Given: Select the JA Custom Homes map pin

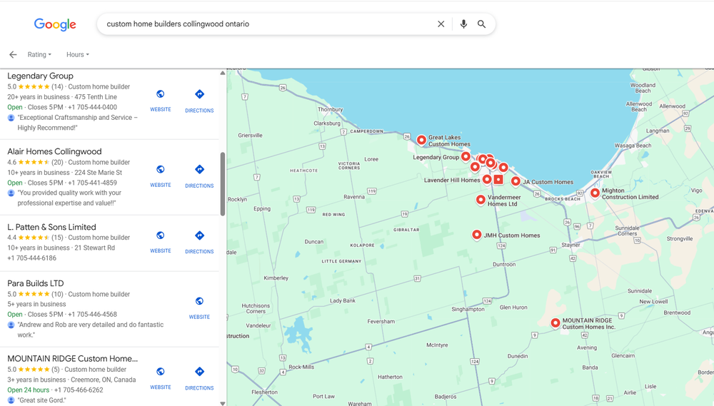Looking at the screenshot, I should (x=516, y=181).
